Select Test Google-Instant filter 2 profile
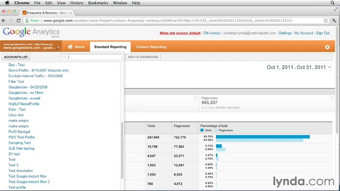340x191 pixels. click(x=29, y=182)
